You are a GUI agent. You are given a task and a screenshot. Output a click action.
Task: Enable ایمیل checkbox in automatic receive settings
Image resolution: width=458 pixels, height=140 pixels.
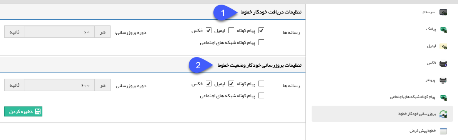point(231,30)
